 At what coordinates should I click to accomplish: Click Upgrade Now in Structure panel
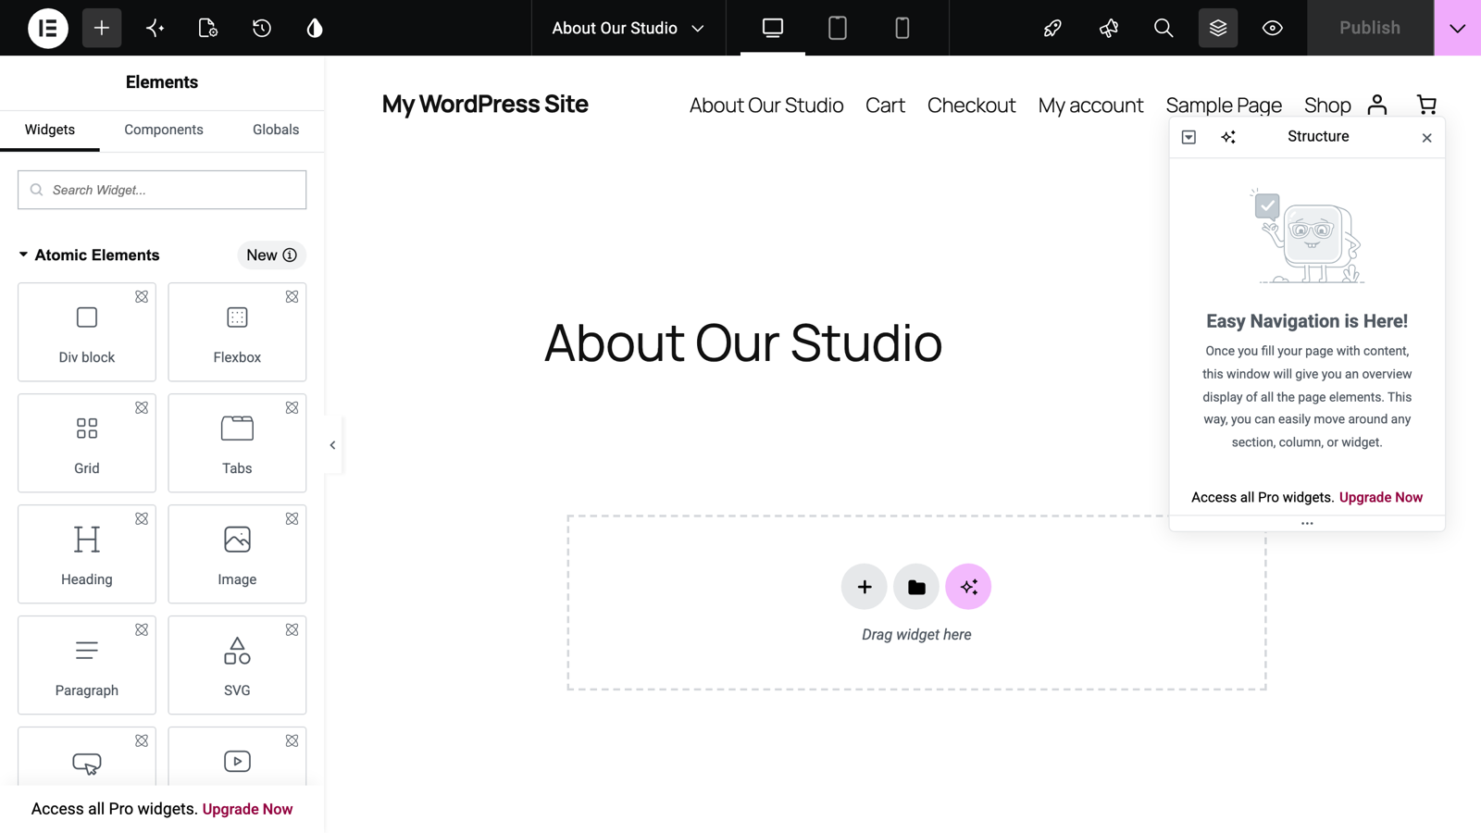click(1381, 497)
